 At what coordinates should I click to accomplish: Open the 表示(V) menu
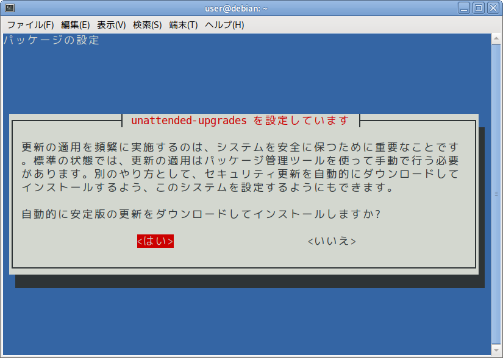112,25
